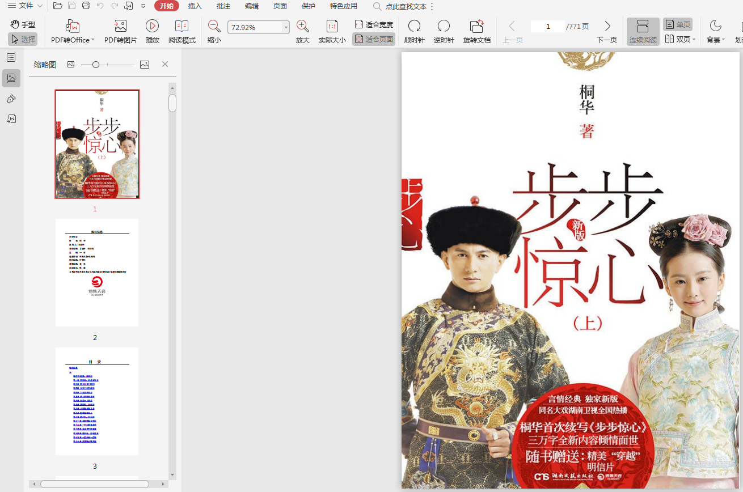Image resolution: width=743 pixels, height=492 pixels.
Task: Select page 1 thumbnail
Action: point(97,144)
